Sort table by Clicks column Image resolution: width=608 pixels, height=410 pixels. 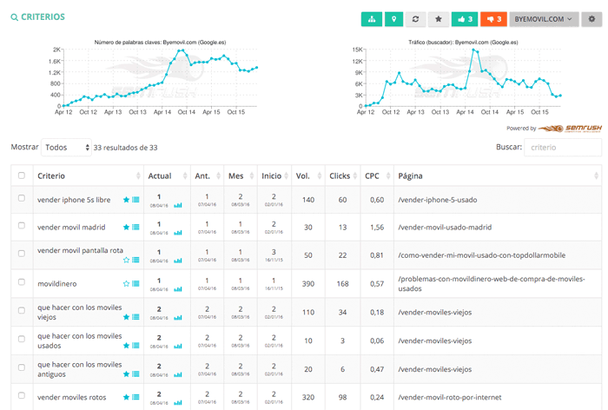[x=343, y=175]
